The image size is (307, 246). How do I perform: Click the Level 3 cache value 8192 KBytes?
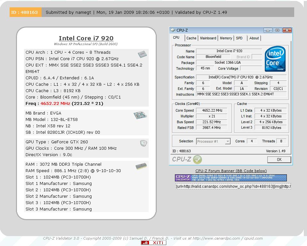[x=271, y=128]
